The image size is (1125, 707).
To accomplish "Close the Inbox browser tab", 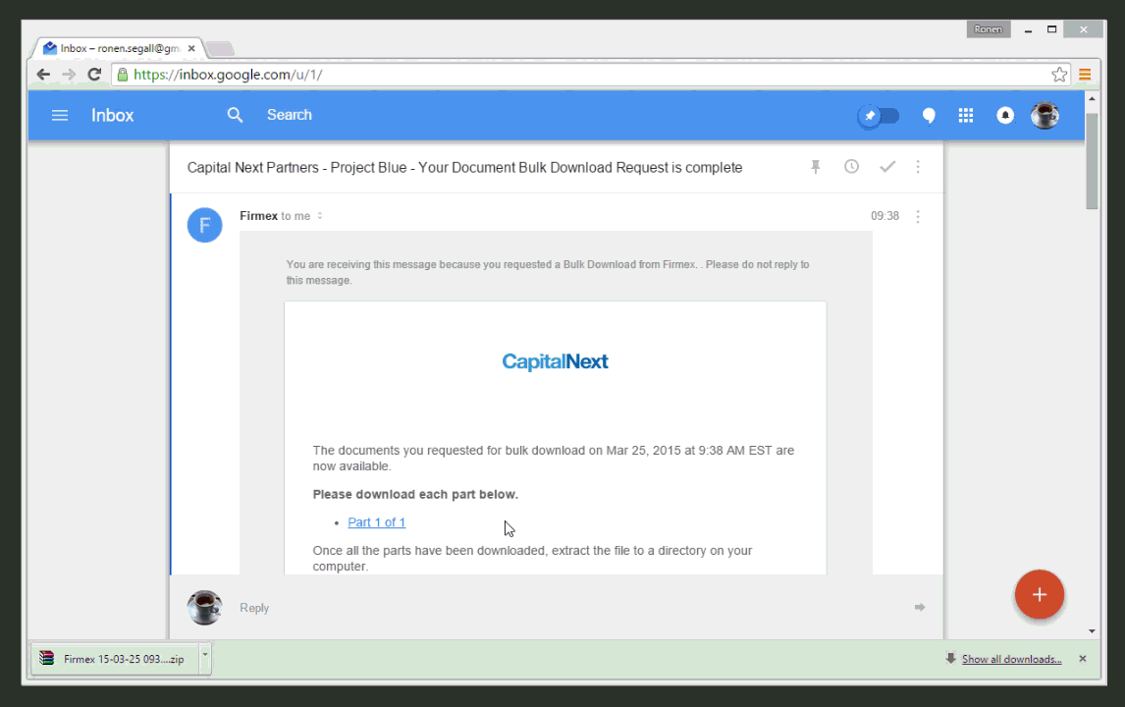I will pos(191,48).
